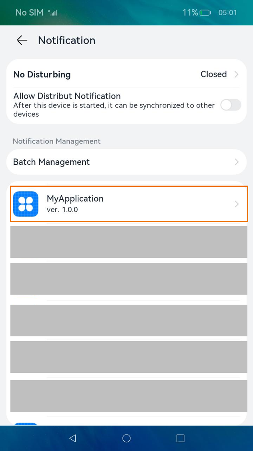Image resolution: width=253 pixels, height=451 pixels.
Task: Open the Batch Management entry
Action: point(127,162)
